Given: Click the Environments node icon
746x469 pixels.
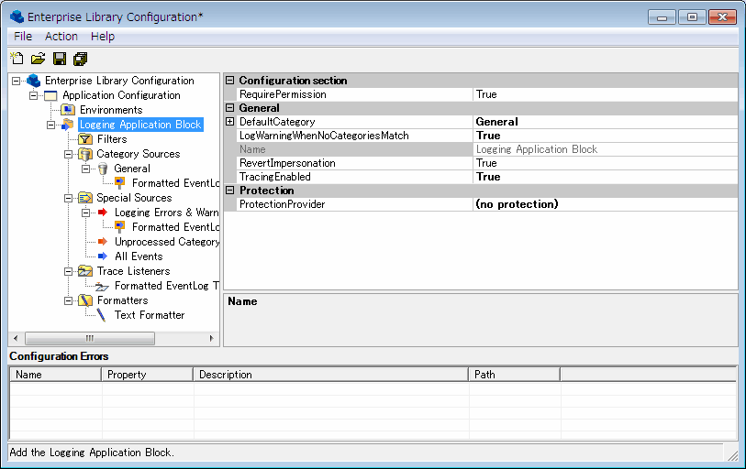Looking at the screenshot, I should click(68, 110).
